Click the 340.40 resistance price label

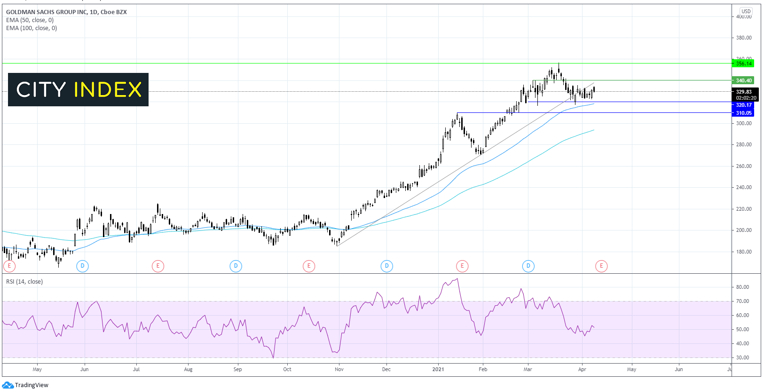(743, 80)
